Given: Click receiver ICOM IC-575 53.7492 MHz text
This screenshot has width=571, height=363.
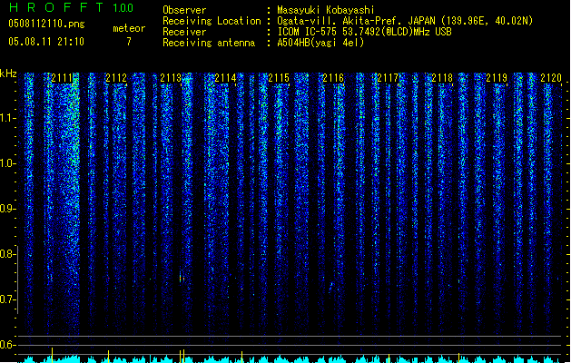Looking at the screenshot, I should [364, 32].
